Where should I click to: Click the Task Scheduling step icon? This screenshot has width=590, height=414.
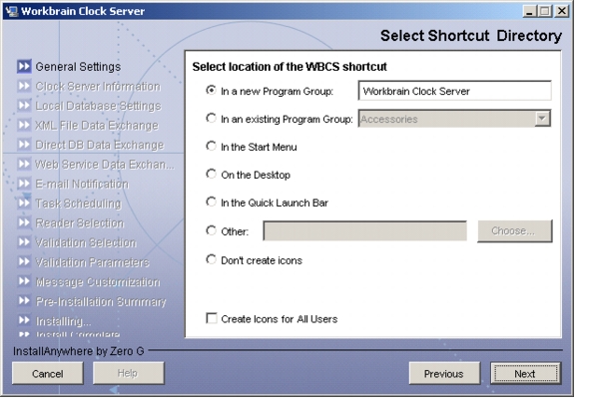click(x=24, y=204)
